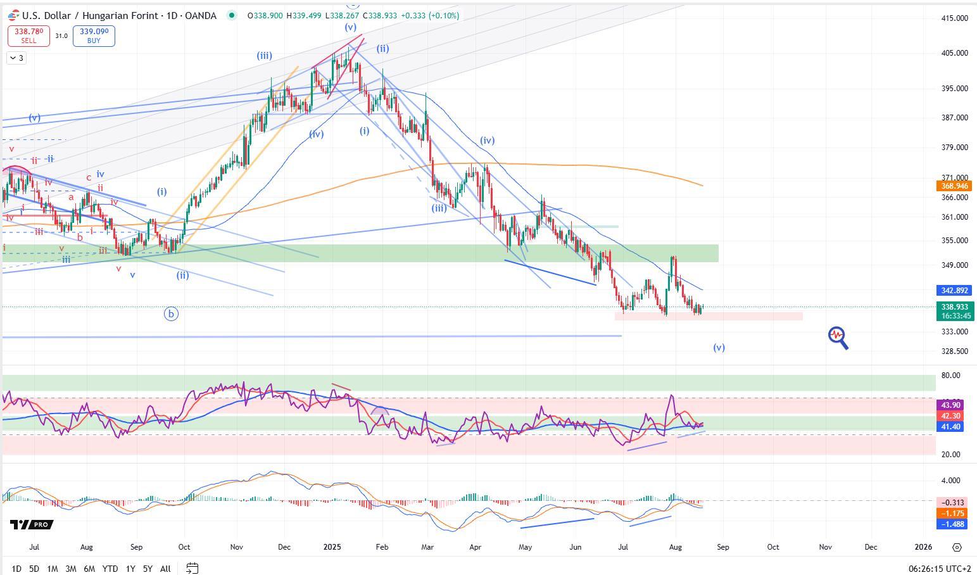This screenshot has height=575, width=977.
Task: Set time range to 1Y
Action: [130, 569]
